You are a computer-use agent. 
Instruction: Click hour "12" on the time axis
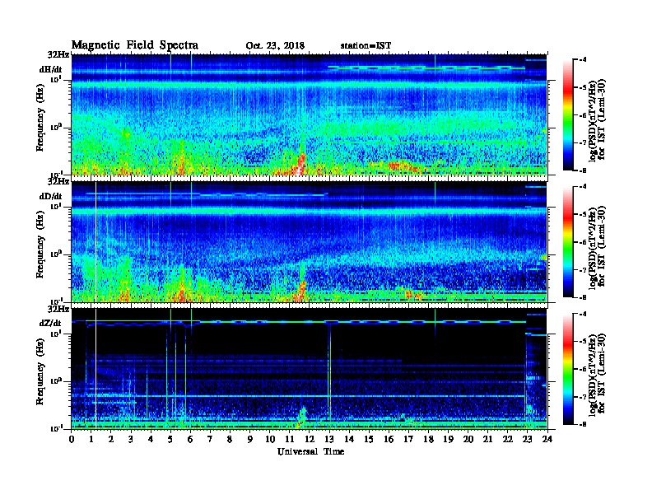(310, 440)
